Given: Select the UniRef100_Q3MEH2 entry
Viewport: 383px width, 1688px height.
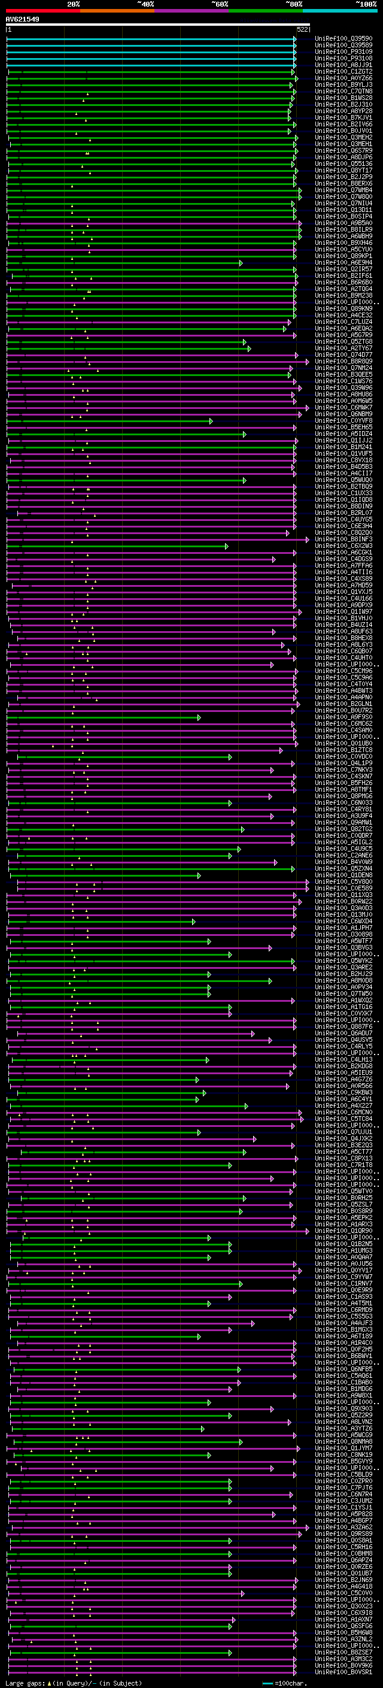Looking at the screenshot, I should point(344,138).
